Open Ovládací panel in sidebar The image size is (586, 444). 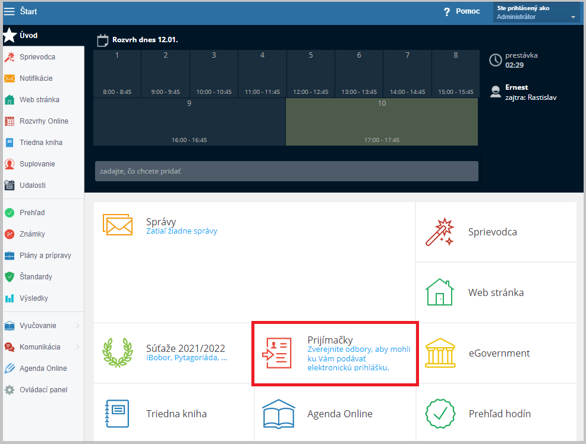tap(43, 390)
